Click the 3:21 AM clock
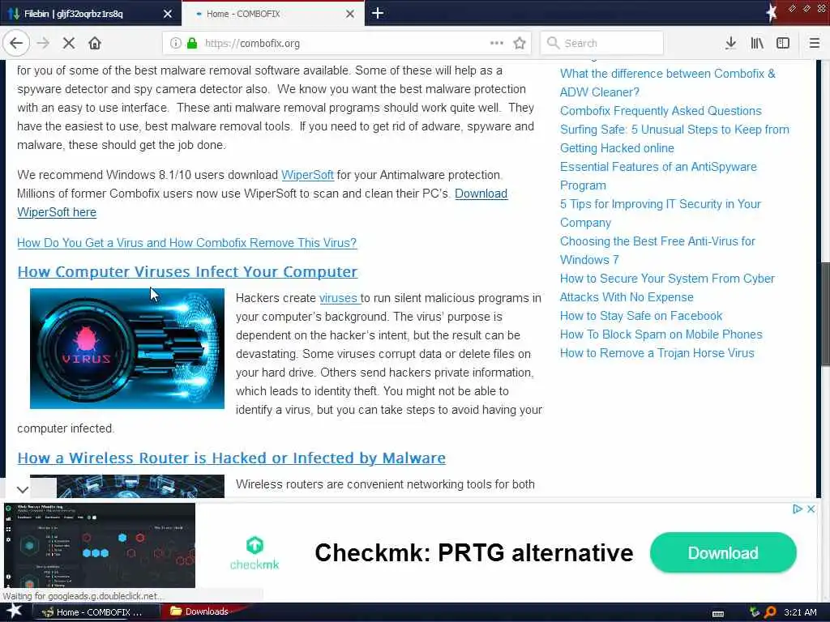830x622 pixels. coord(800,612)
